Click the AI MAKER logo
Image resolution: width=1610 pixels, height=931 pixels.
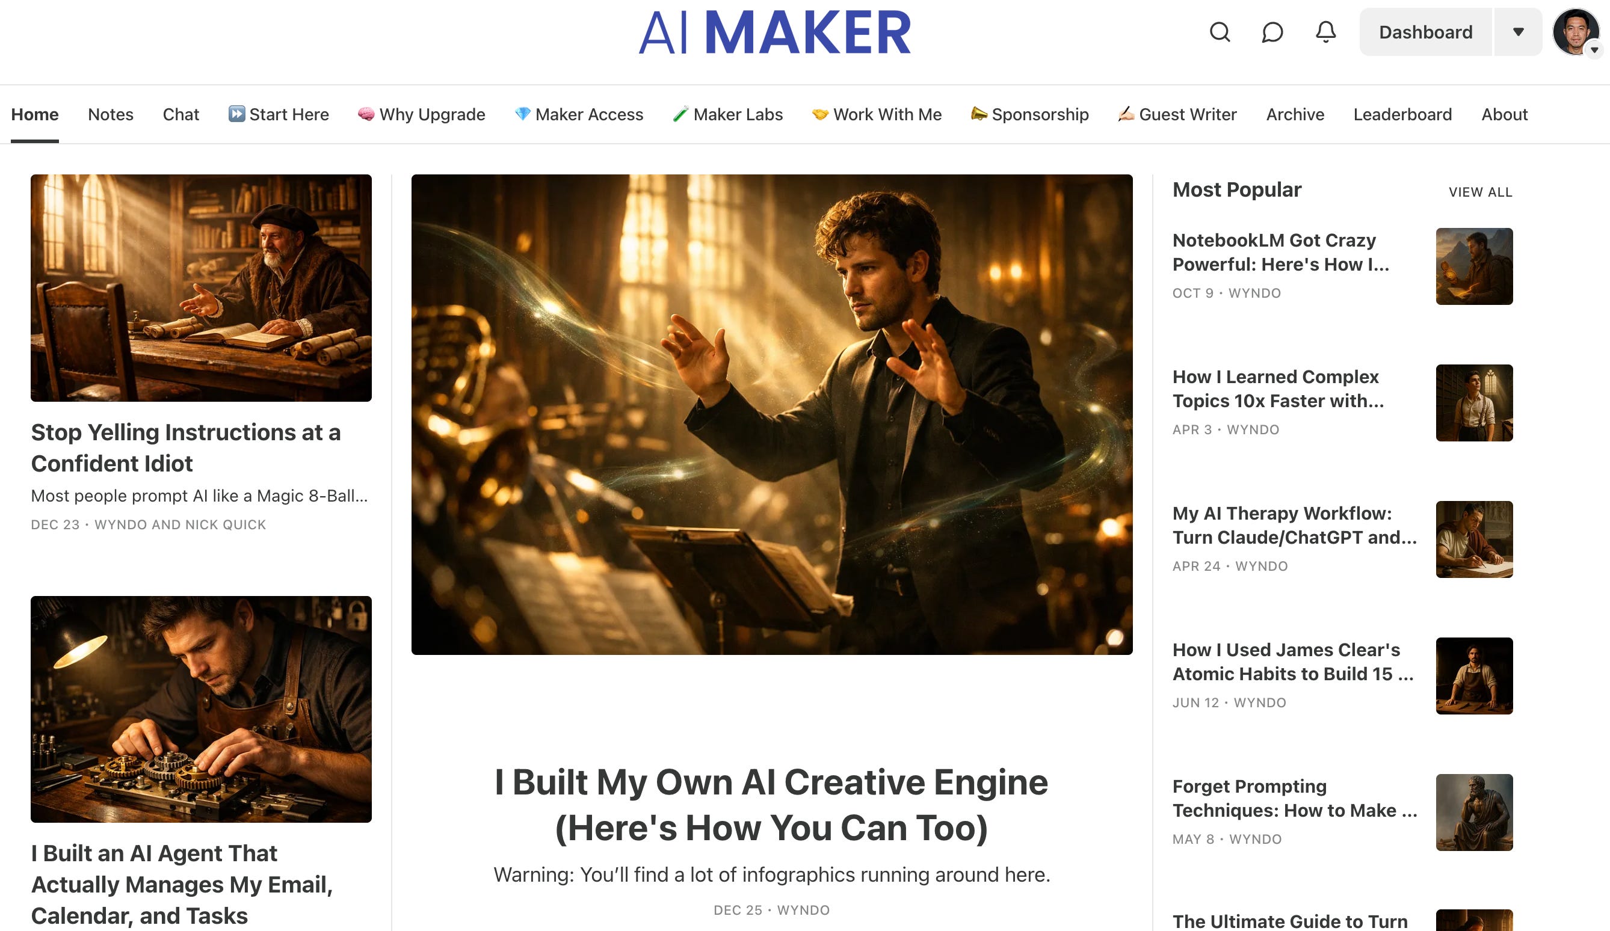[774, 32]
